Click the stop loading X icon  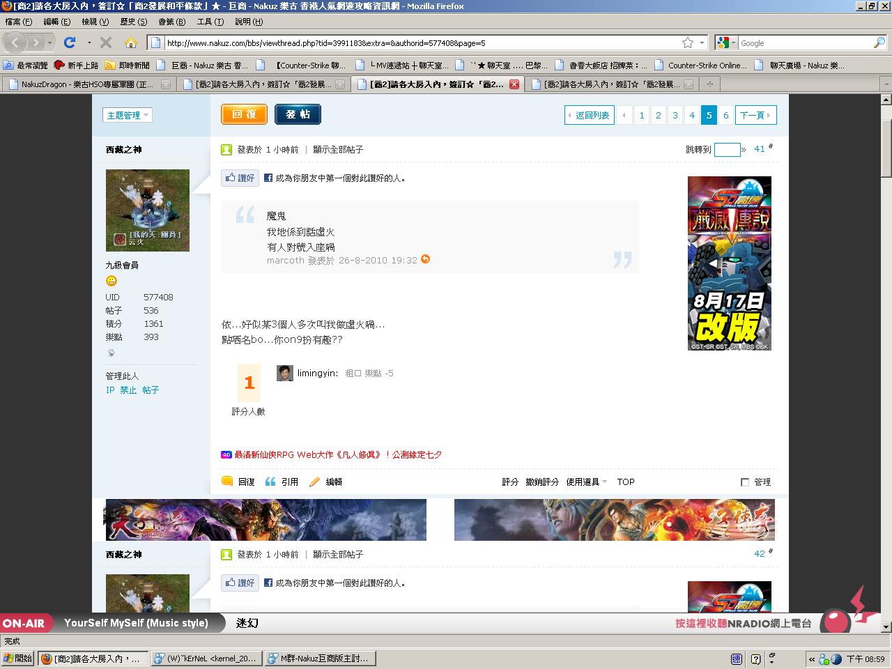(x=106, y=43)
